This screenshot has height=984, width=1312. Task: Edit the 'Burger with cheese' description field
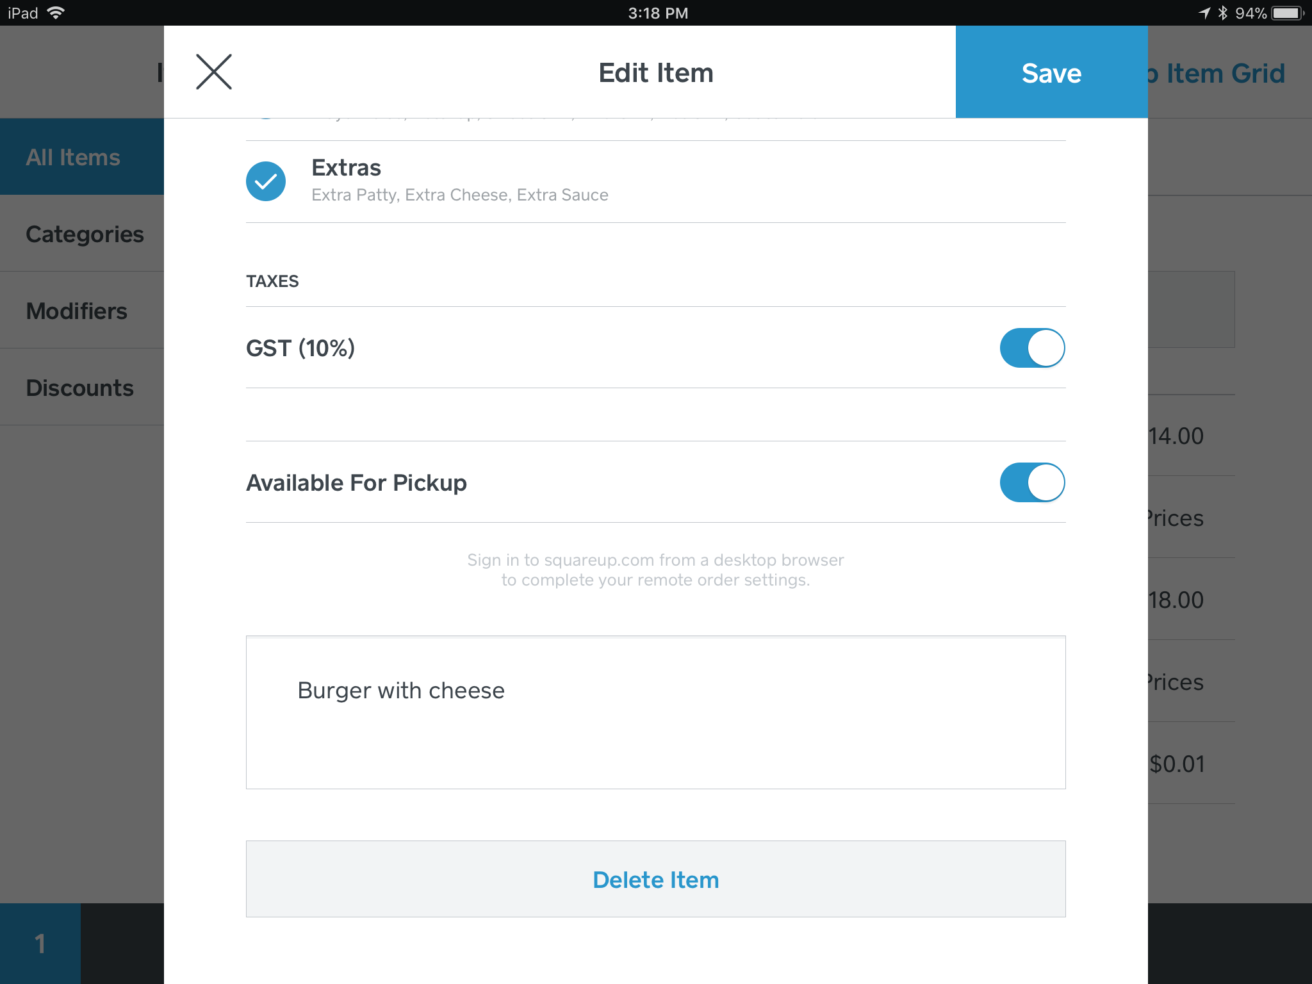tap(655, 712)
